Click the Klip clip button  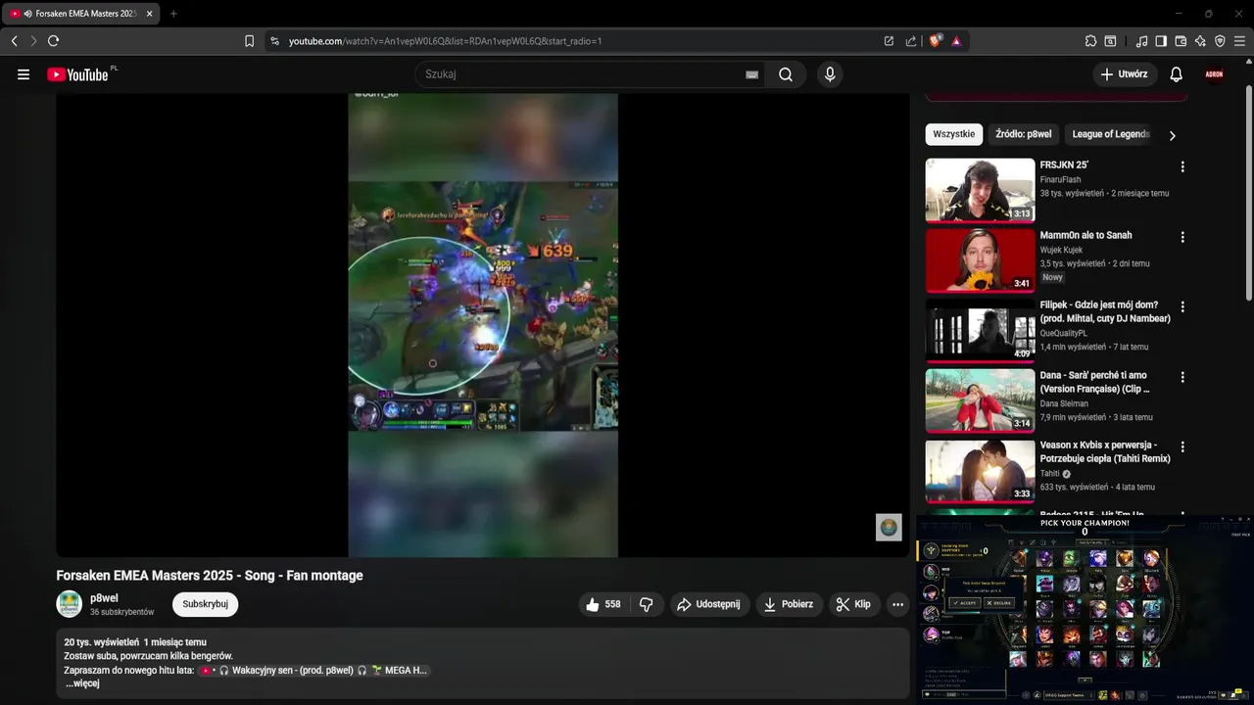(x=854, y=604)
